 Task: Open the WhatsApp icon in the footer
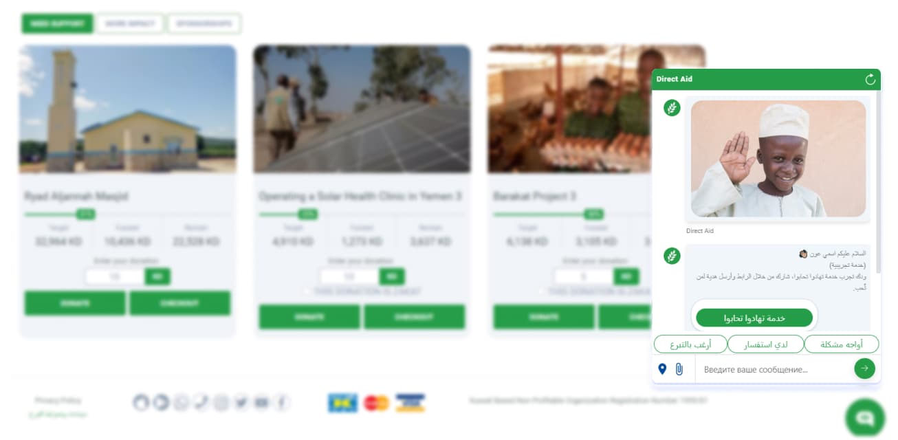181,403
